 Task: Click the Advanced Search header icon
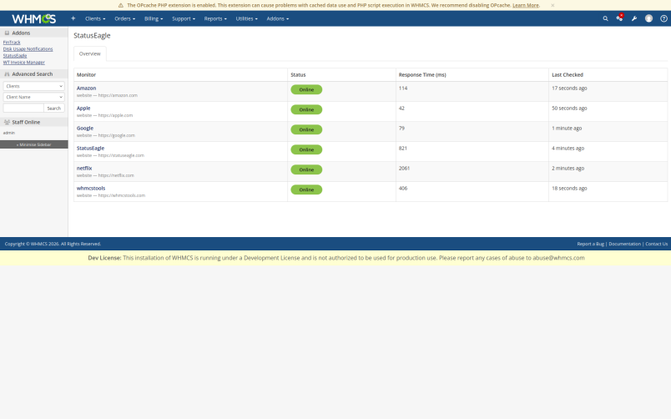(x=7, y=74)
